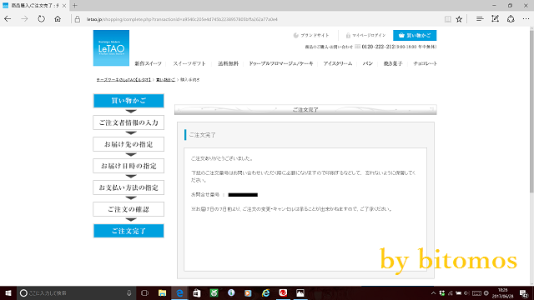Open Reading view book icon

[448, 19]
